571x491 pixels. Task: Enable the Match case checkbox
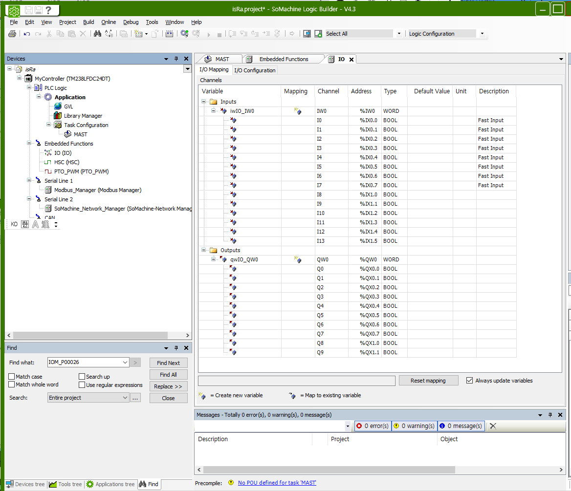pyautogui.click(x=12, y=377)
